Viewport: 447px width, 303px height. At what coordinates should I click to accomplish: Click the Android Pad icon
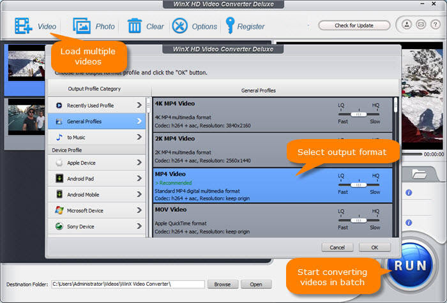pos(59,179)
